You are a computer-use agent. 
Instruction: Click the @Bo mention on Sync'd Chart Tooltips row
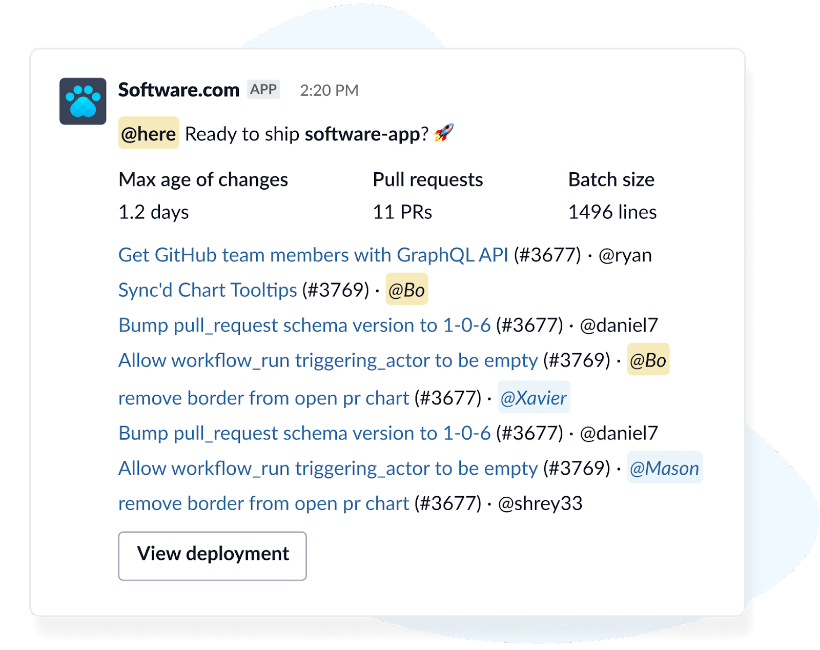click(x=407, y=290)
